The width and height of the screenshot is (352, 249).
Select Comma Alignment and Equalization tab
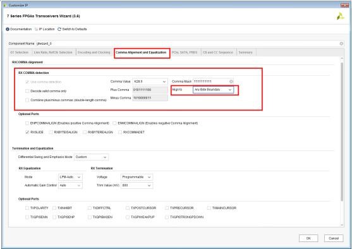click(x=141, y=52)
